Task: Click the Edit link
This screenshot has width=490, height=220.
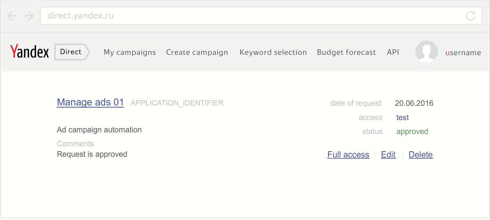Action: tap(388, 155)
